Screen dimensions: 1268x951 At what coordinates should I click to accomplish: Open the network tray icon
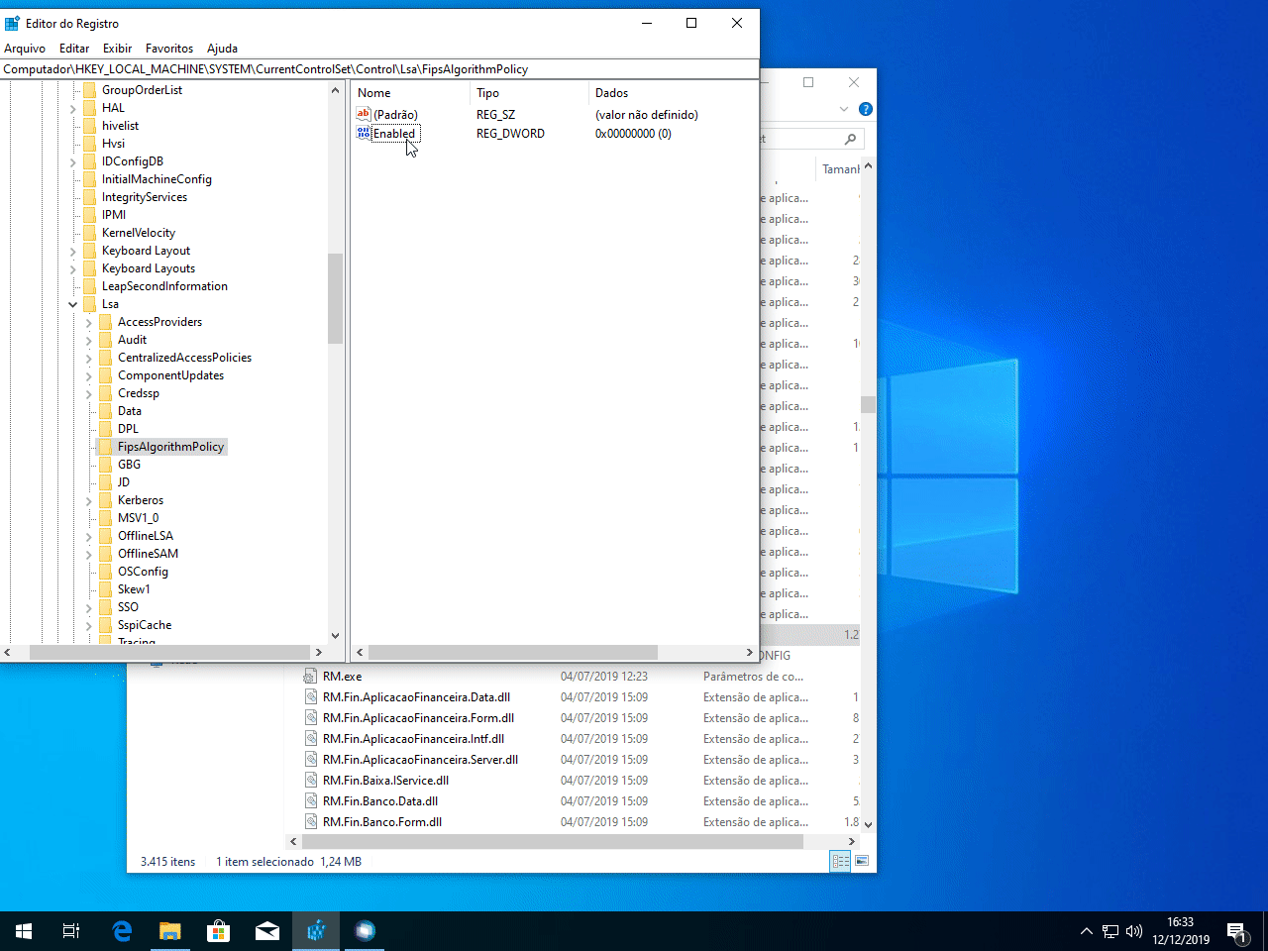1110,931
